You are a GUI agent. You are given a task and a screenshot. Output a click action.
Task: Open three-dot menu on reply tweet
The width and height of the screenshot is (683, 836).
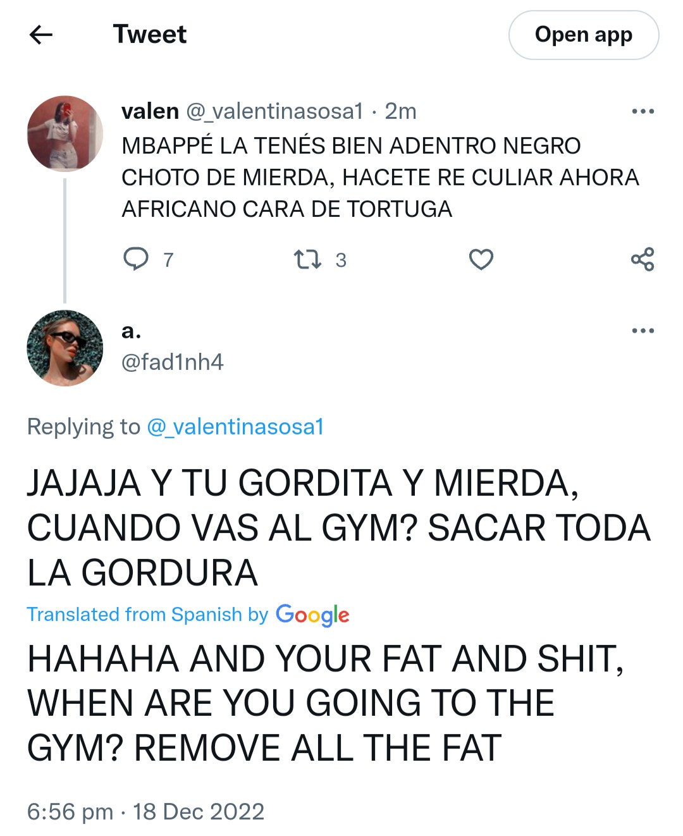click(x=643, y=331)
